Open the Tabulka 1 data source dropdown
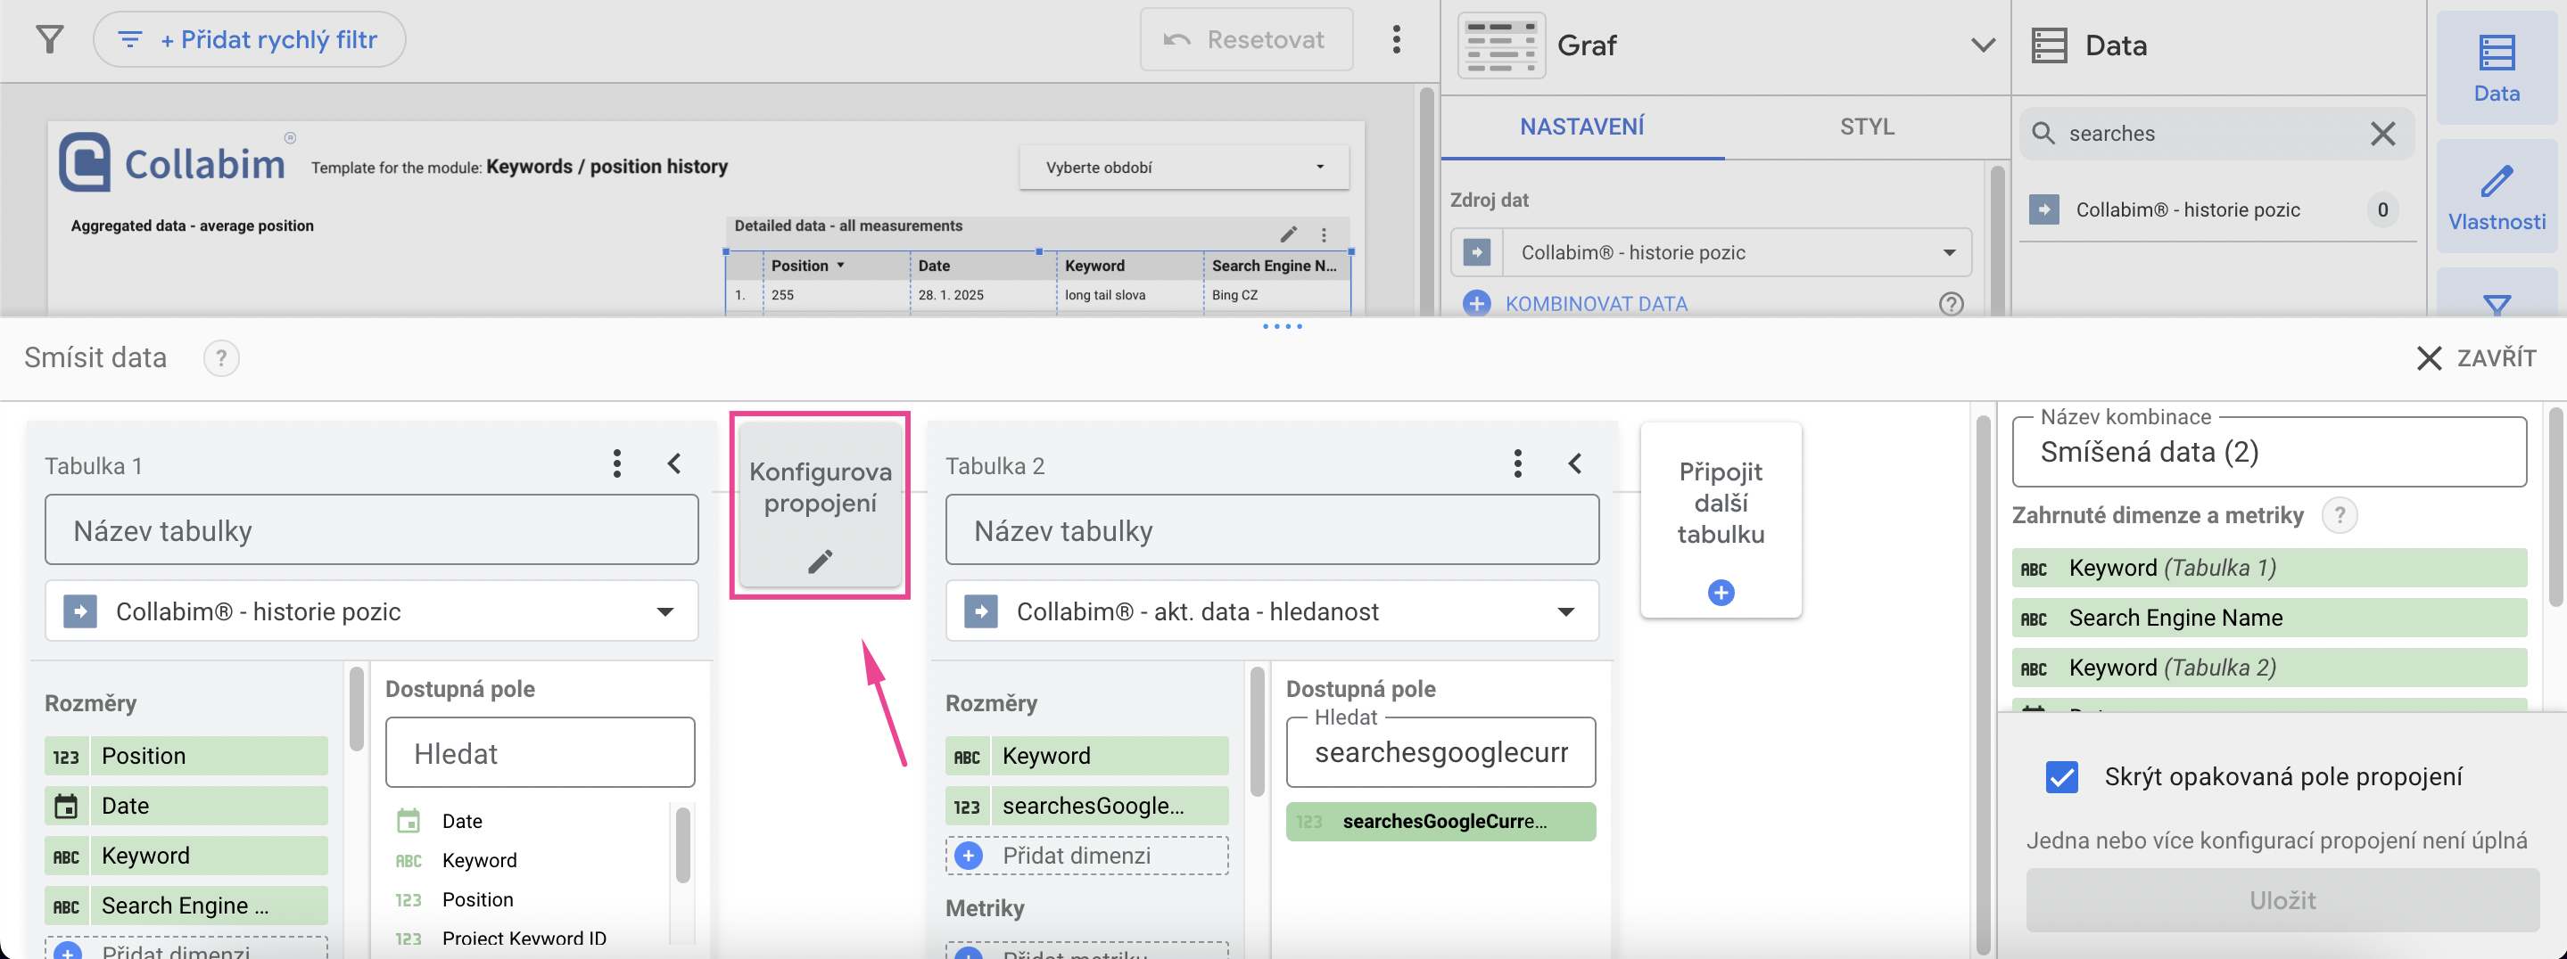This screenshot has width=2567, height=959. [371, 611]
